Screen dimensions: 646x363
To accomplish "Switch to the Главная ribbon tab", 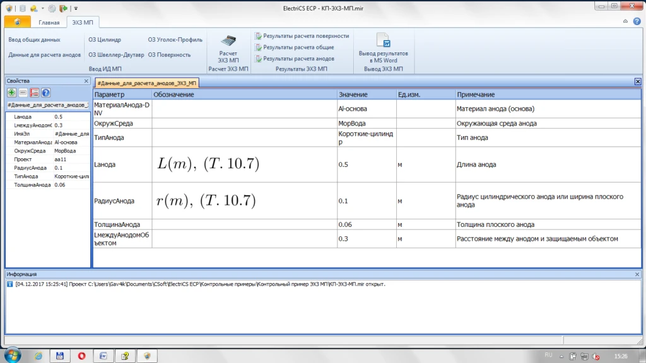I will [x=49, y=23].
